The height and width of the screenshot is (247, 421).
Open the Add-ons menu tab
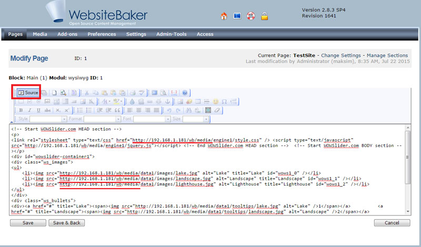tap(67, 34)
